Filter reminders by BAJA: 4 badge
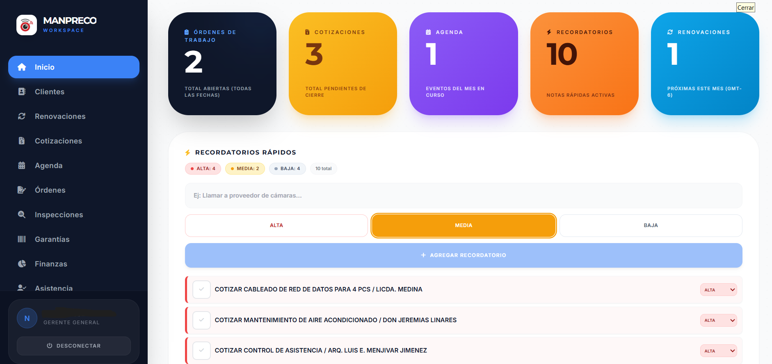 [288, 168]
